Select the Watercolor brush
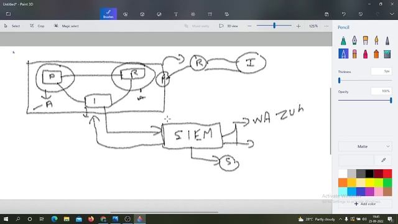This screenshot has height=224, width=398. [376, 40]
